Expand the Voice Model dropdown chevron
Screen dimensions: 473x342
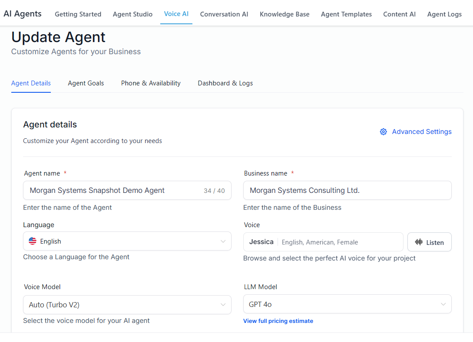point(223,305)
